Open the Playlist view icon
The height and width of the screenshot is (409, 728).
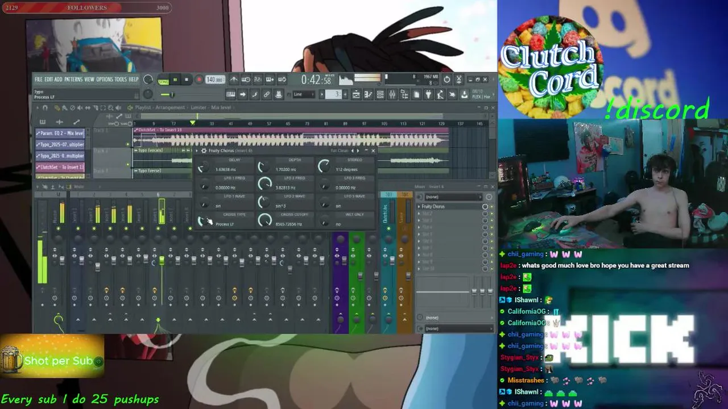pyautogui.click(x=356, y=94)
